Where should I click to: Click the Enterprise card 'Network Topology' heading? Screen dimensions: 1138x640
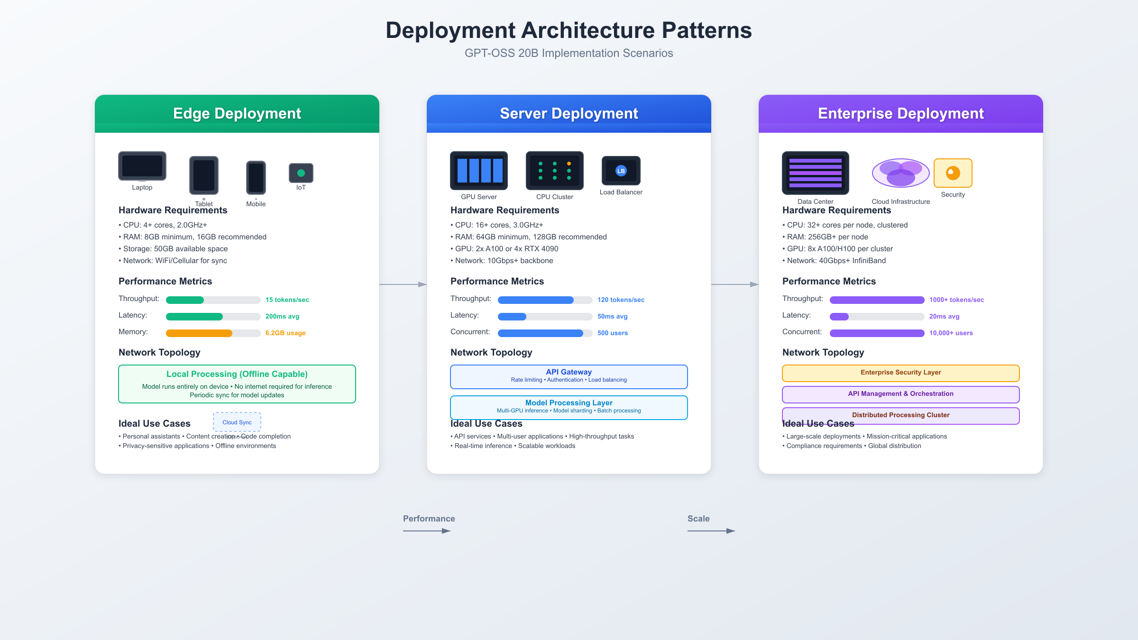[x=823, y=353]
